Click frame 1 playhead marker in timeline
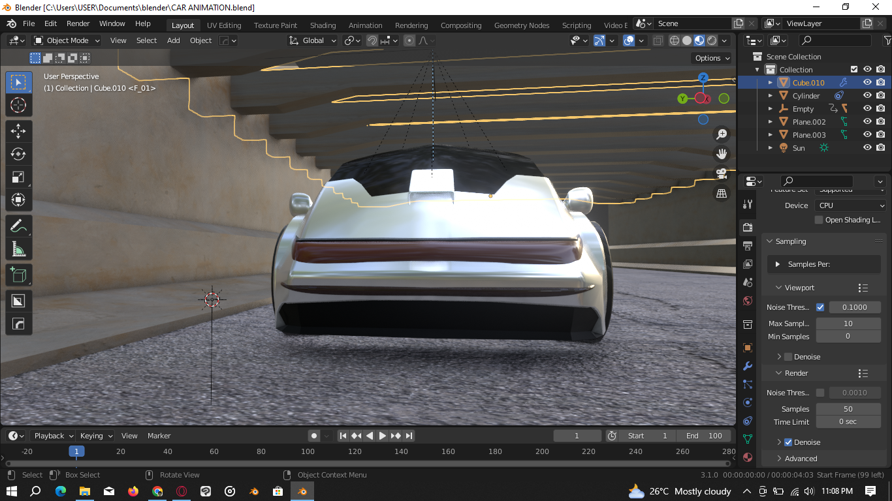The height and width of the screenshot is (501, 892). (x=76, y=451)
